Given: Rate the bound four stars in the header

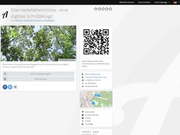Looking at the screenshot, I should pos(107,9).
